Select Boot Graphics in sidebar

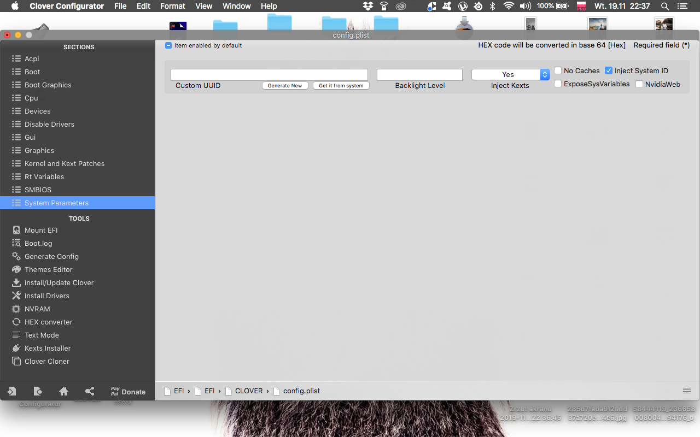point(77,85)
